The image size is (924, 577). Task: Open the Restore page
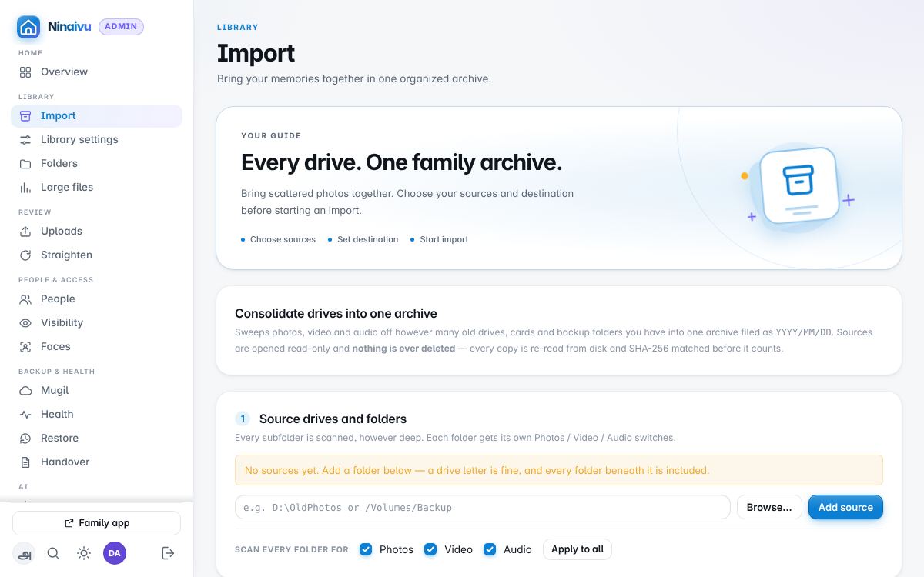pos(96,438)
